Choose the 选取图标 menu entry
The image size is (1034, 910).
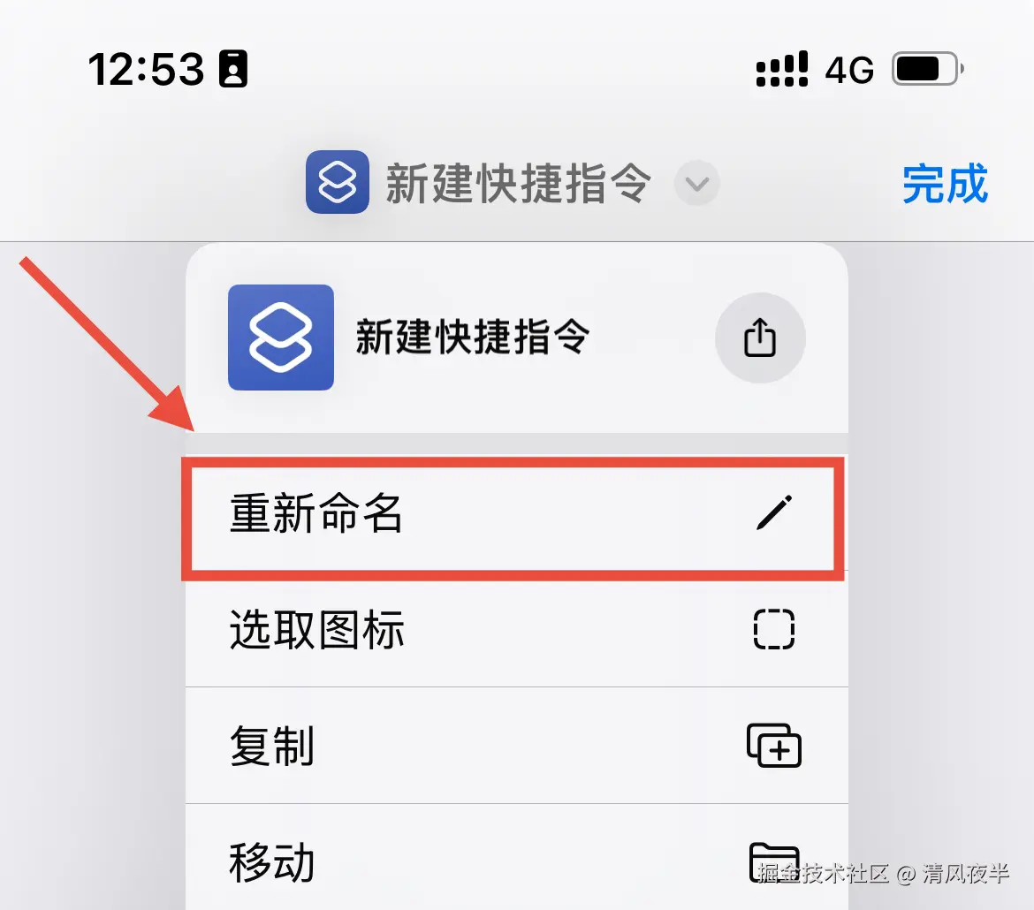(516, 629)
